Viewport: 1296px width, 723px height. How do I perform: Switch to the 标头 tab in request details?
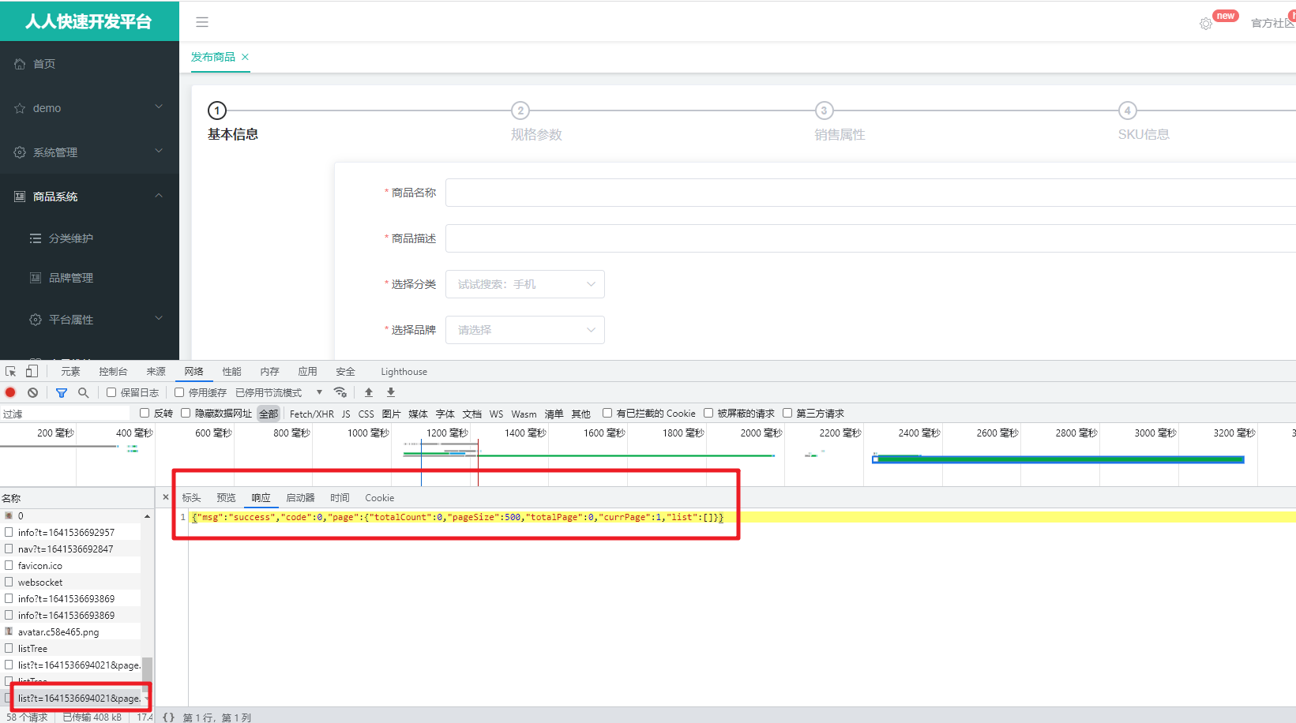191,498
